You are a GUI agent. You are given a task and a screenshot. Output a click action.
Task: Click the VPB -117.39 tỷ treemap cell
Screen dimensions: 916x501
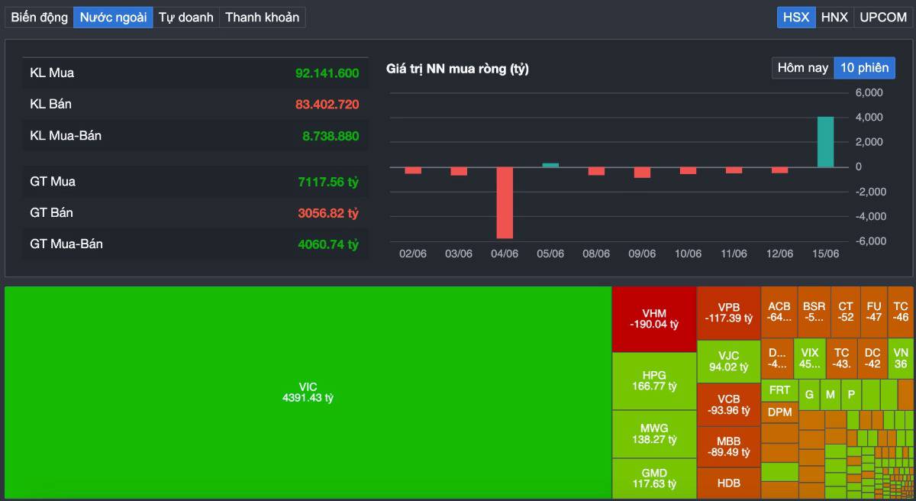(x=729, y=313)
